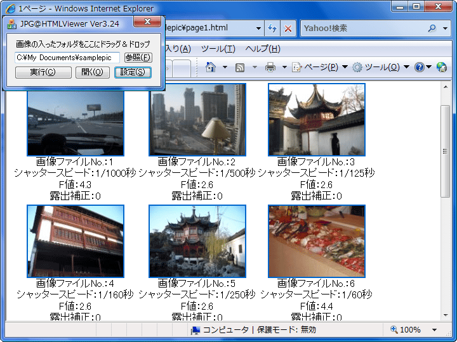This screenshot has height=342, width=457.
Task: Click text F値:4.3
Action: (75, 185)
